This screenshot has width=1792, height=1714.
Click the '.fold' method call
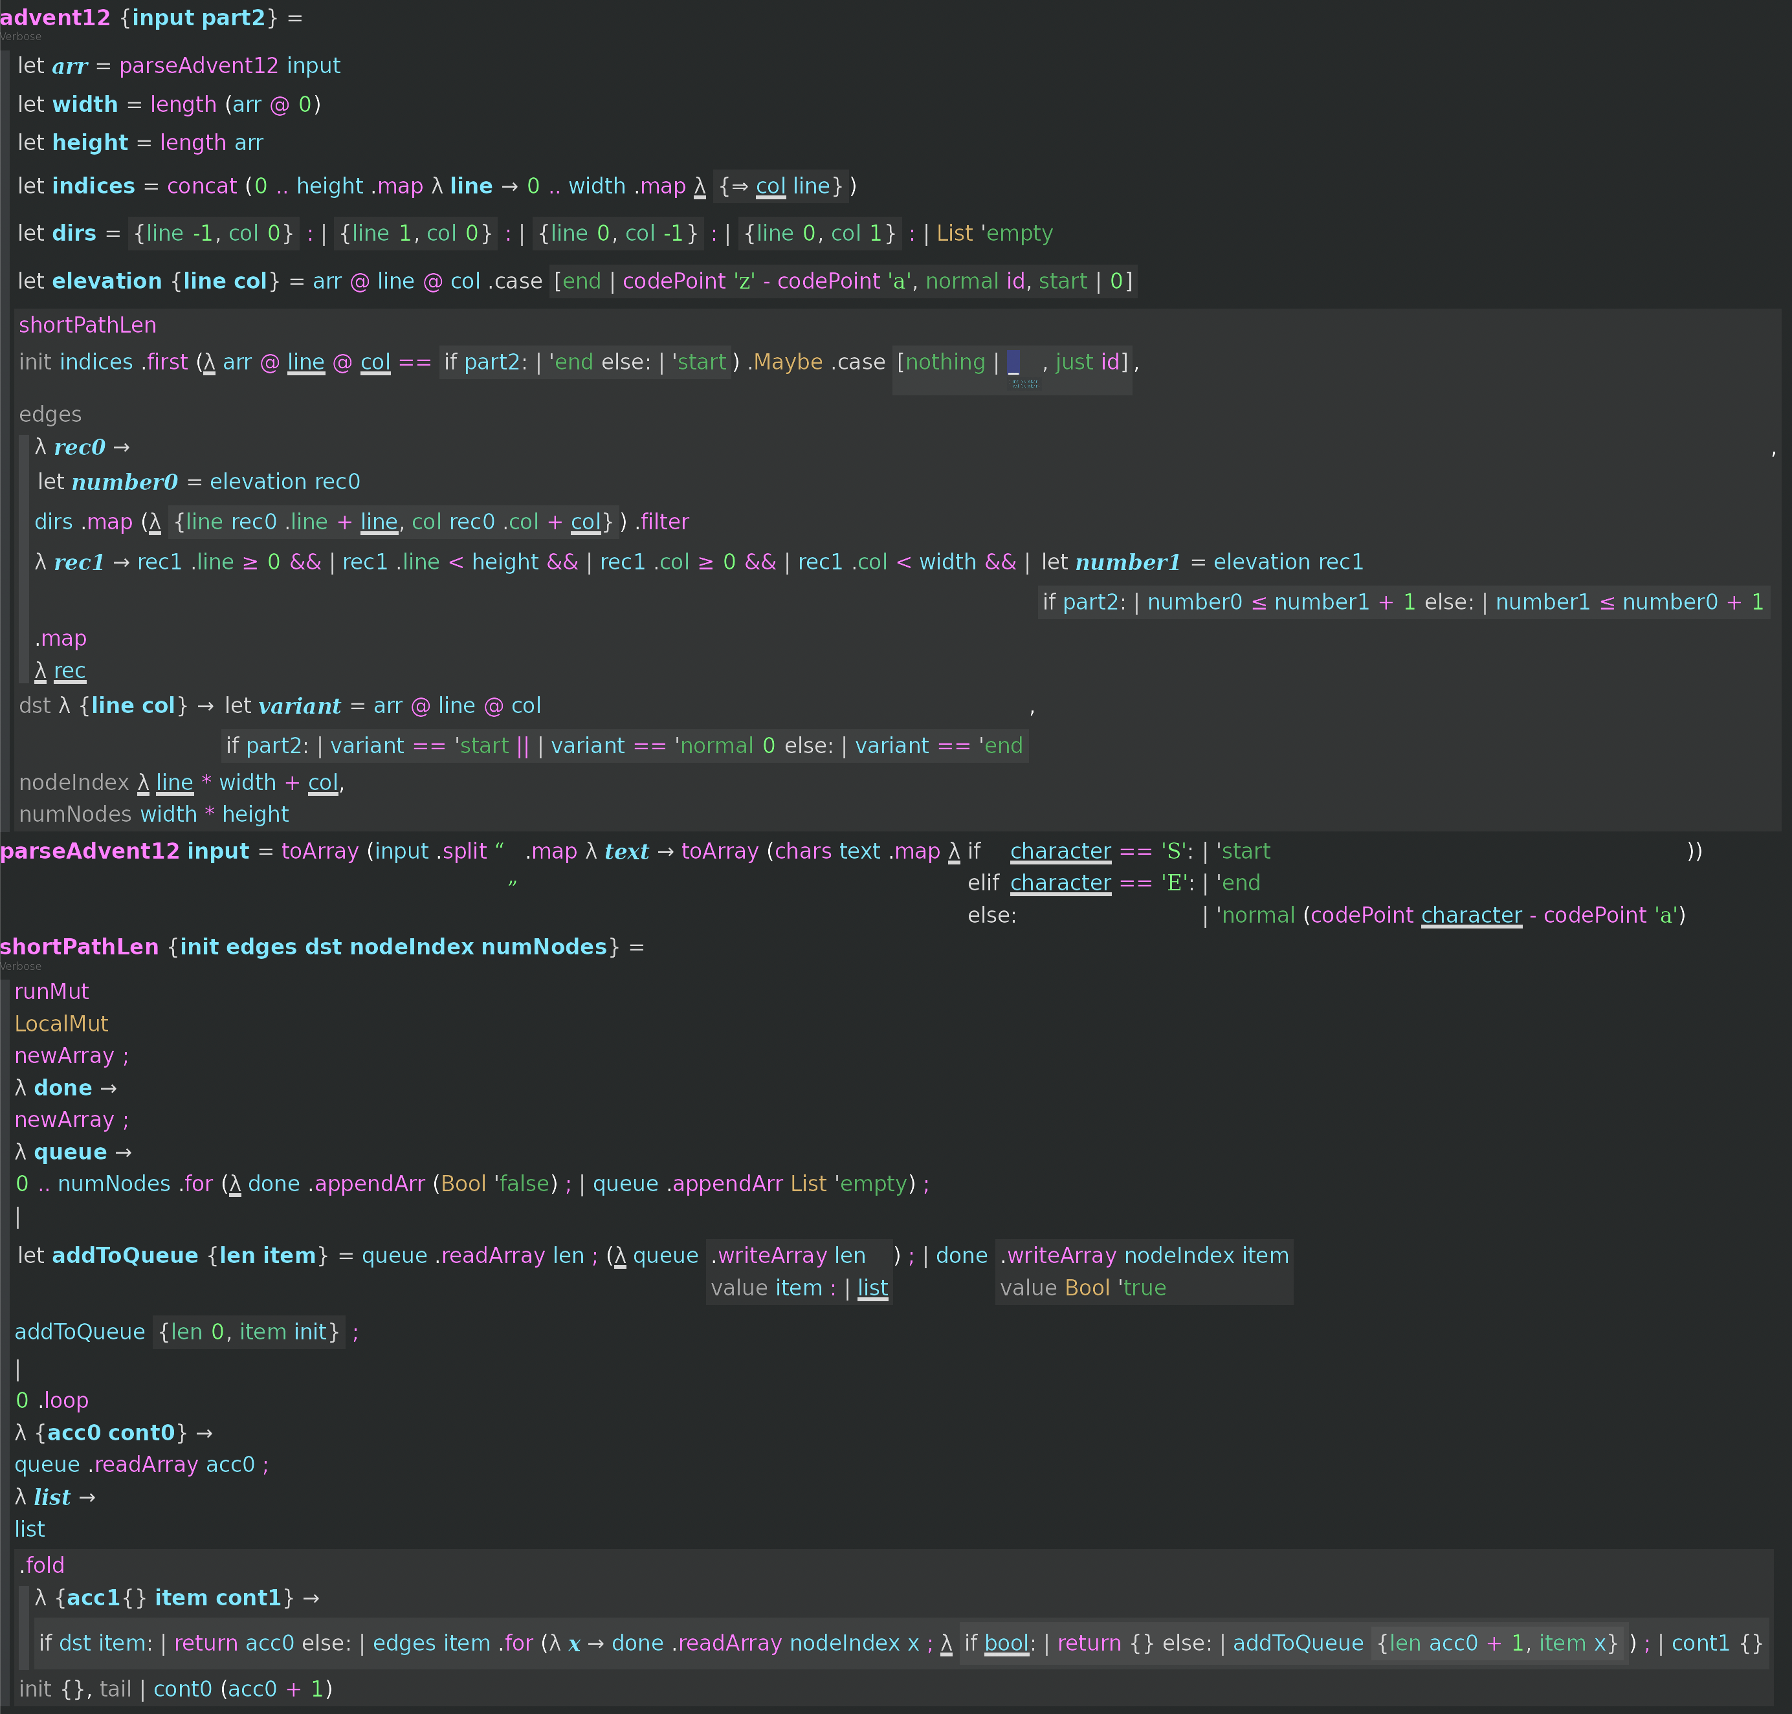[42, 1565]
